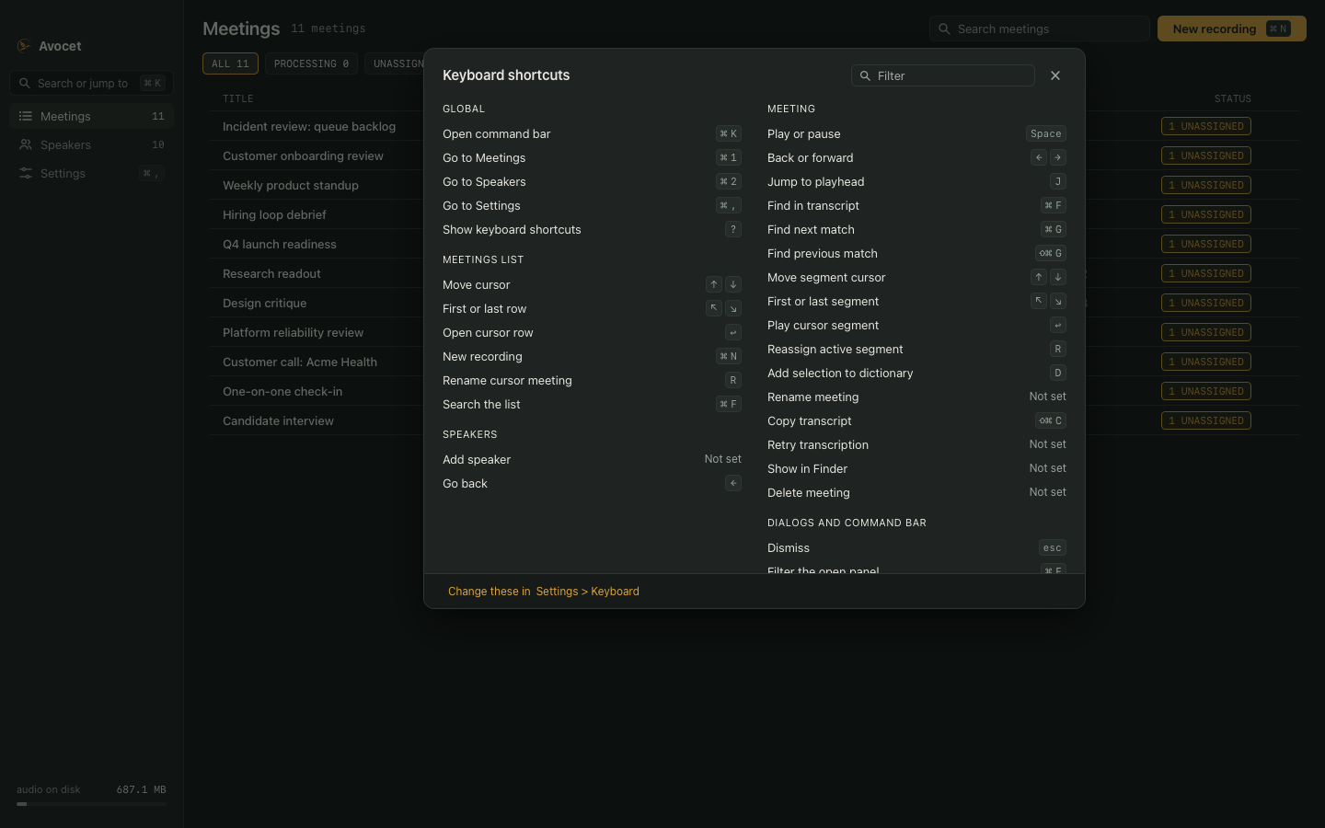This screenshot has width=1325, height=828.
Task: Click Not set next to Rename meeting
Action: 1047,397
